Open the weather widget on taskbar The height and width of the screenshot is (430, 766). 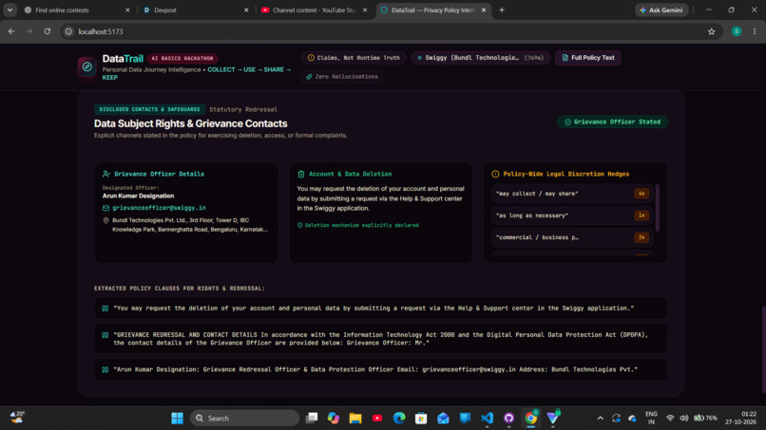click(18, 418)
